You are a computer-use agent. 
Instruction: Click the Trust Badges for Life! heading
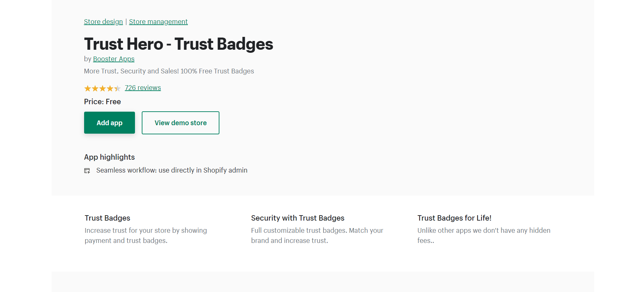click(454, 218)
